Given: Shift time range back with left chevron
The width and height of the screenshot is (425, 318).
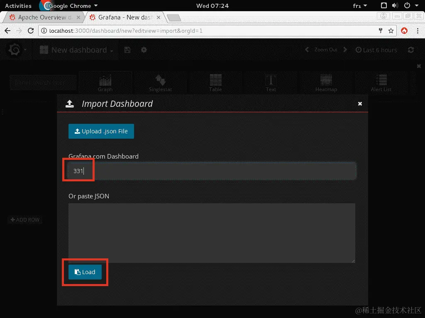Looking at the screenshot, I should tap(307, 50).
